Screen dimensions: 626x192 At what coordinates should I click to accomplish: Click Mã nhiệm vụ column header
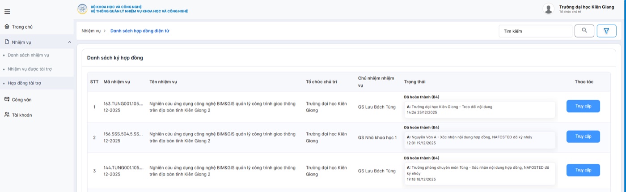[117, 81]
